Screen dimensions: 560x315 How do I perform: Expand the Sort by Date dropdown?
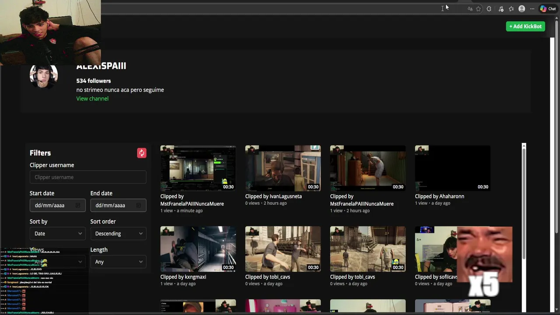(57, 234)
